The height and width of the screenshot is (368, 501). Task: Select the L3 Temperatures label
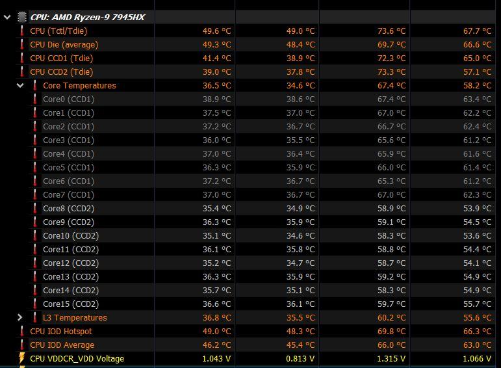[x=75, y=317]
